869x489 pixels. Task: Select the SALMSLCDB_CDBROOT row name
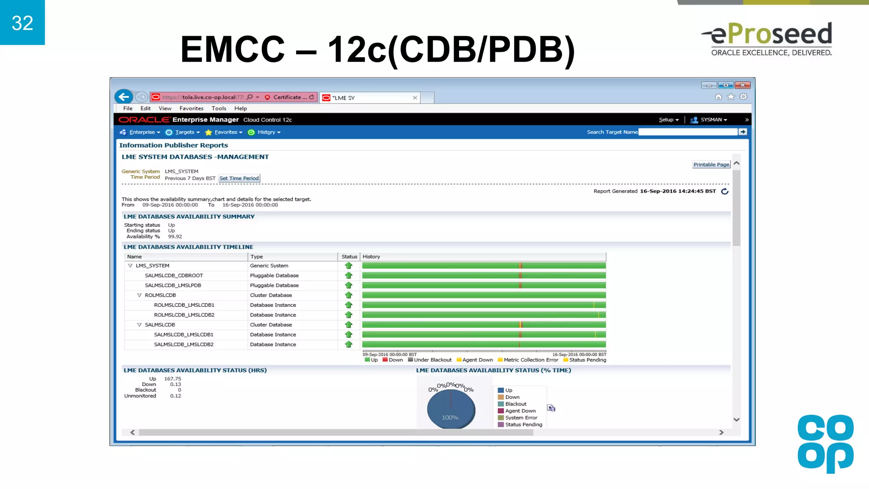[x=174, y=275]
